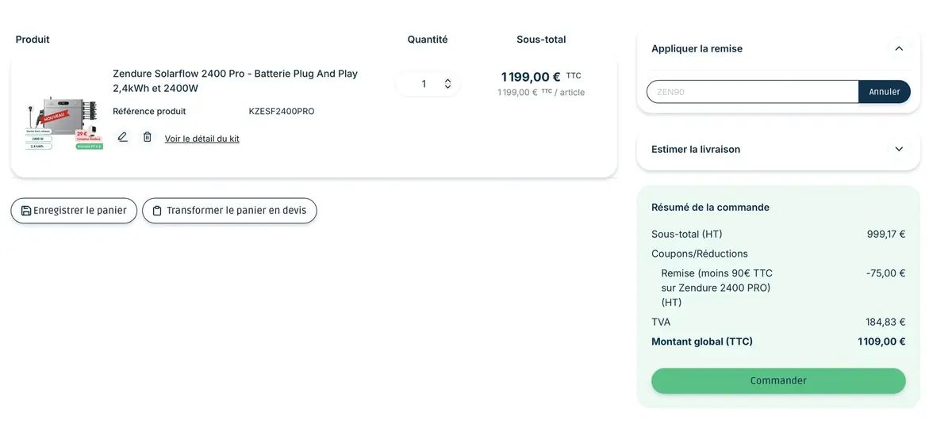Screen dimensions: 952x431
Task: Increase quantity with the stepper up arrow
Action: [447, 80]
